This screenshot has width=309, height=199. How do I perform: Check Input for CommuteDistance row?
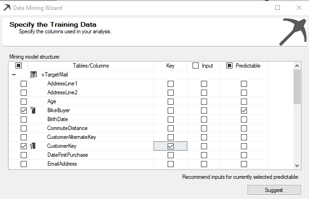pos(204,128)
